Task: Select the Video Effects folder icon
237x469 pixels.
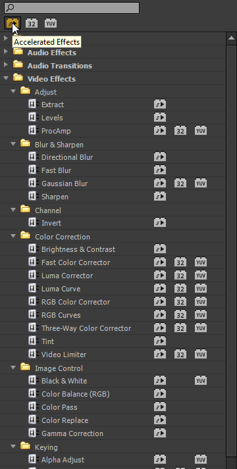Action: click(18, 78)
